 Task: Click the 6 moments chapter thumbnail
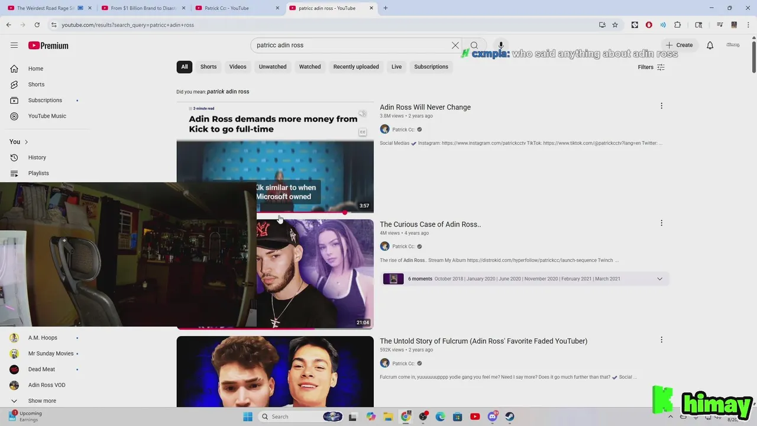(x=393, y=279)
